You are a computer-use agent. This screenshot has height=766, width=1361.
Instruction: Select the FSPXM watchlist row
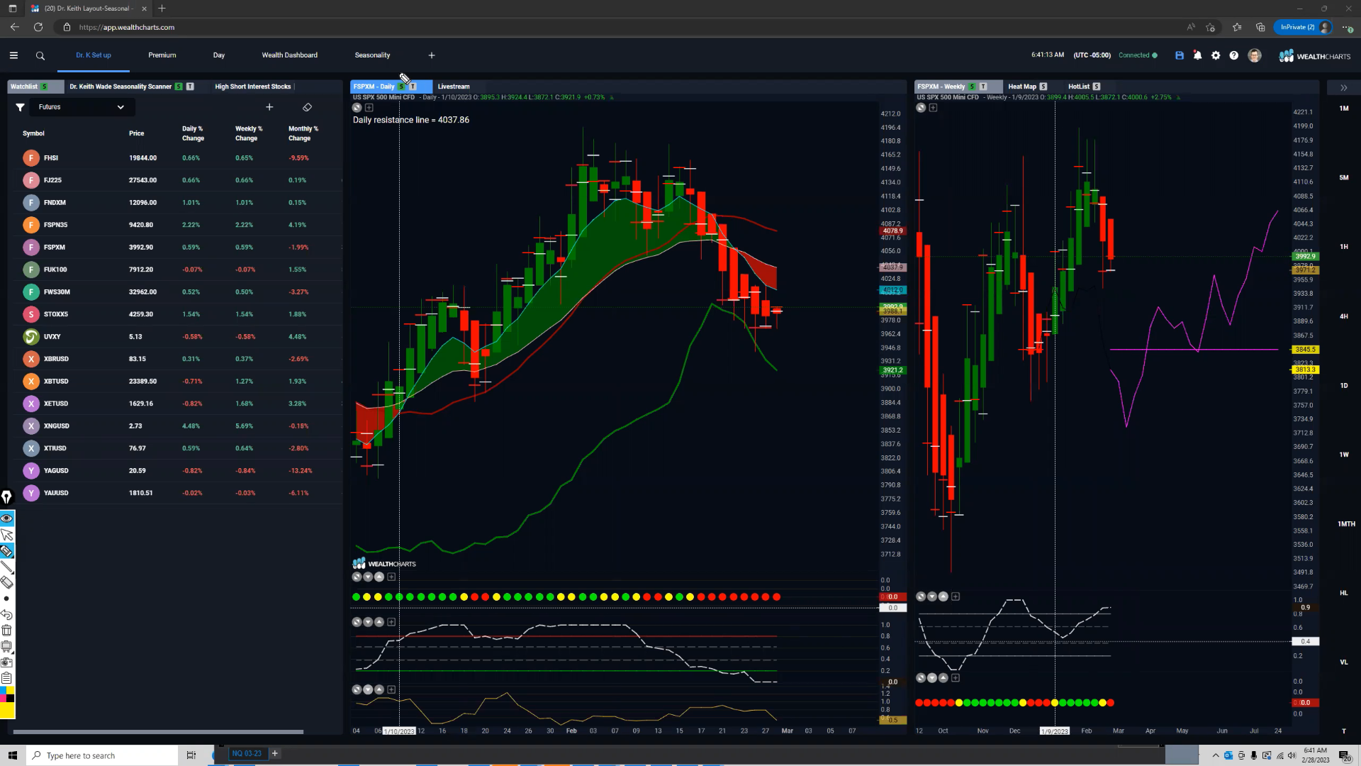coord(176,248)
